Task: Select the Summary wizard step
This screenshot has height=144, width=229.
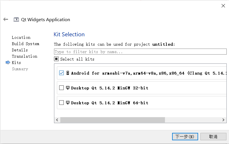Action: point(20,69)
